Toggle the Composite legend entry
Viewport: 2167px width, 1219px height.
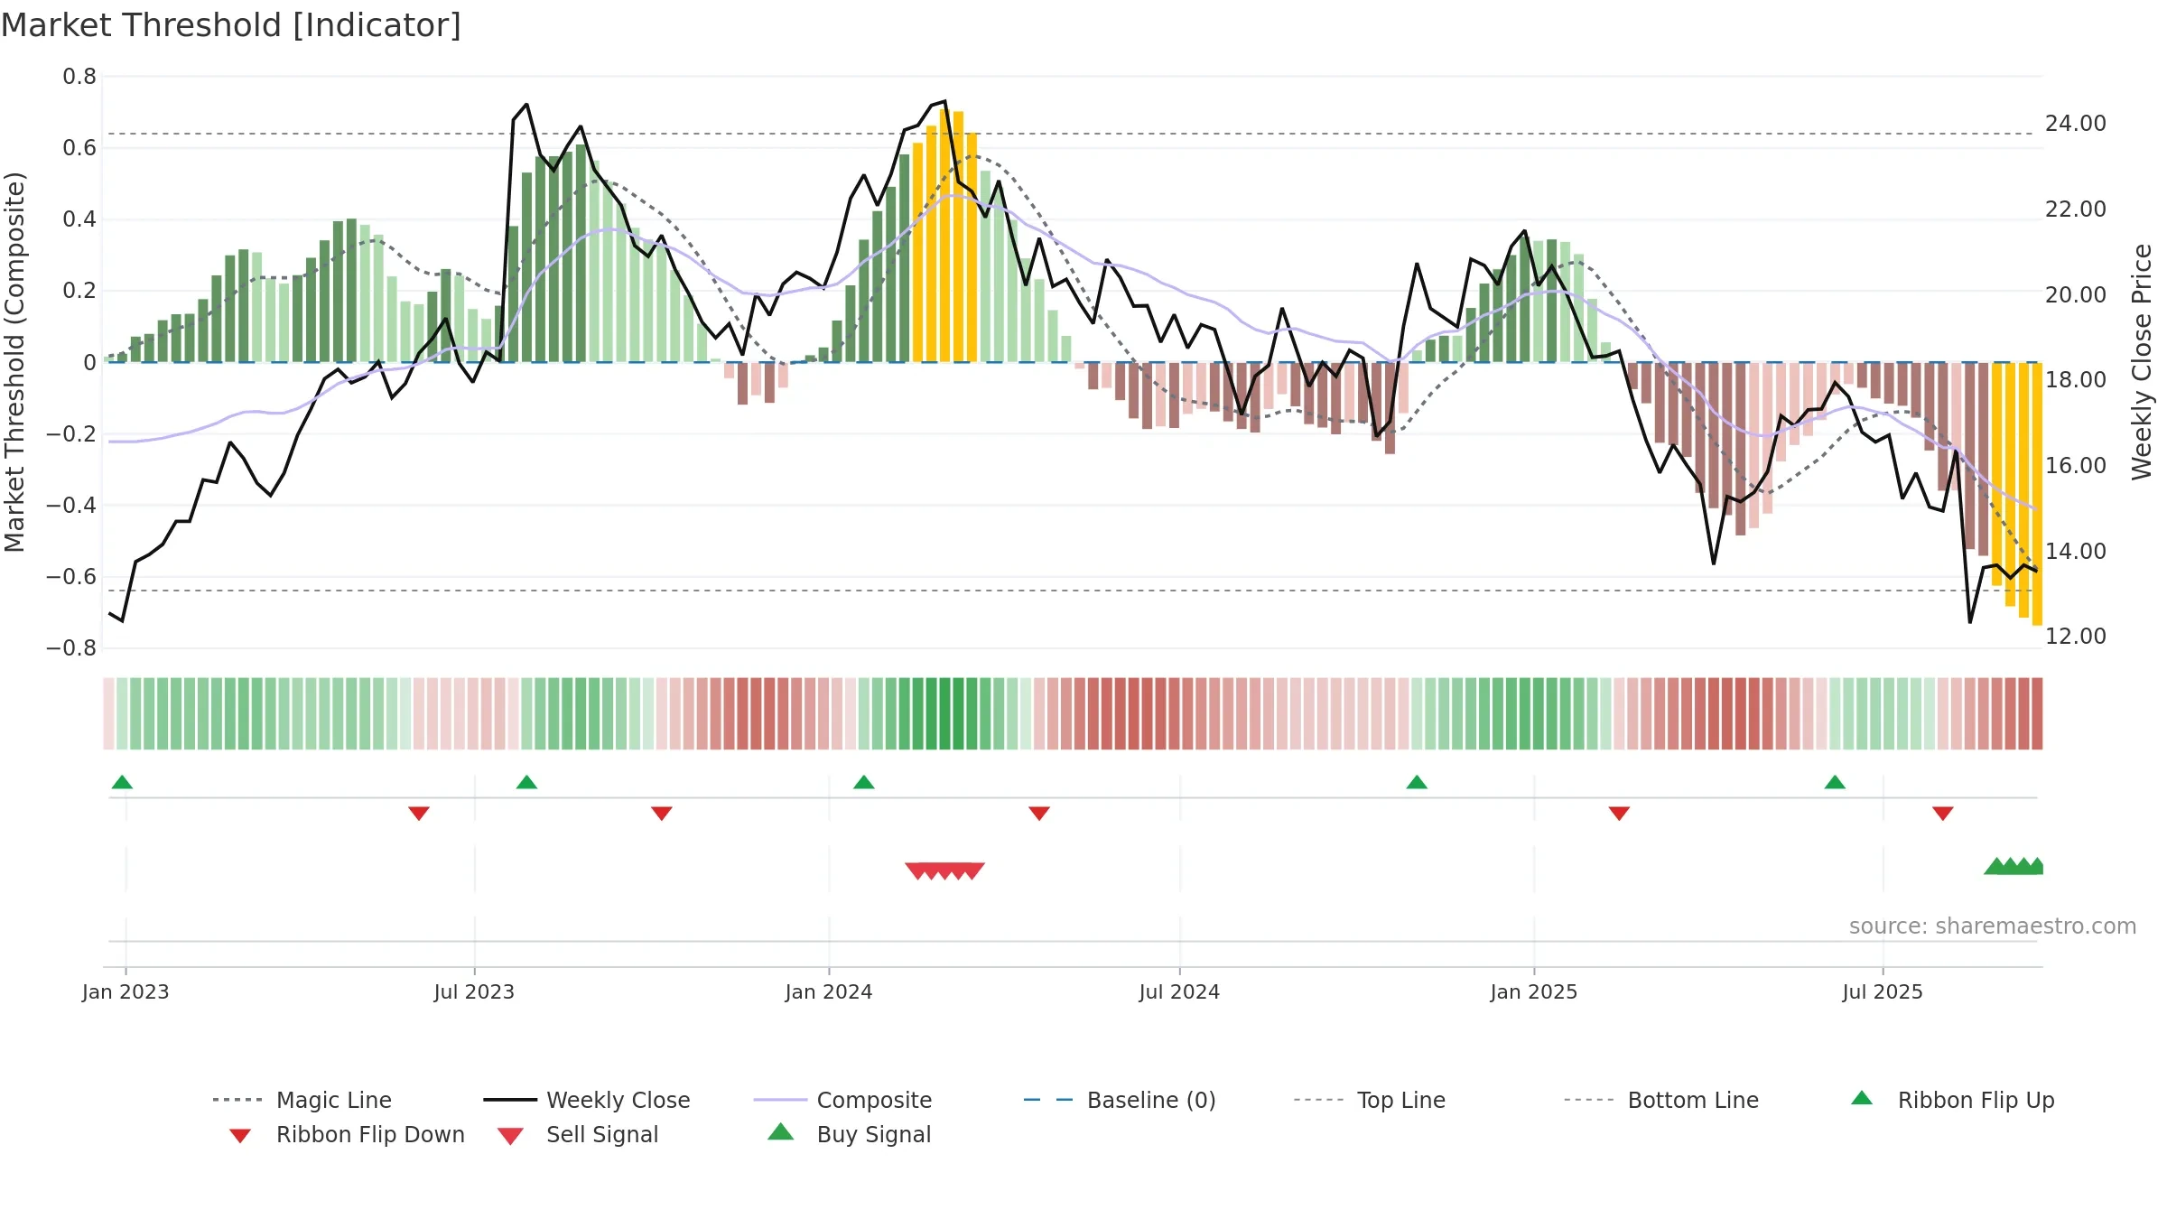(x=842, y=1100)
